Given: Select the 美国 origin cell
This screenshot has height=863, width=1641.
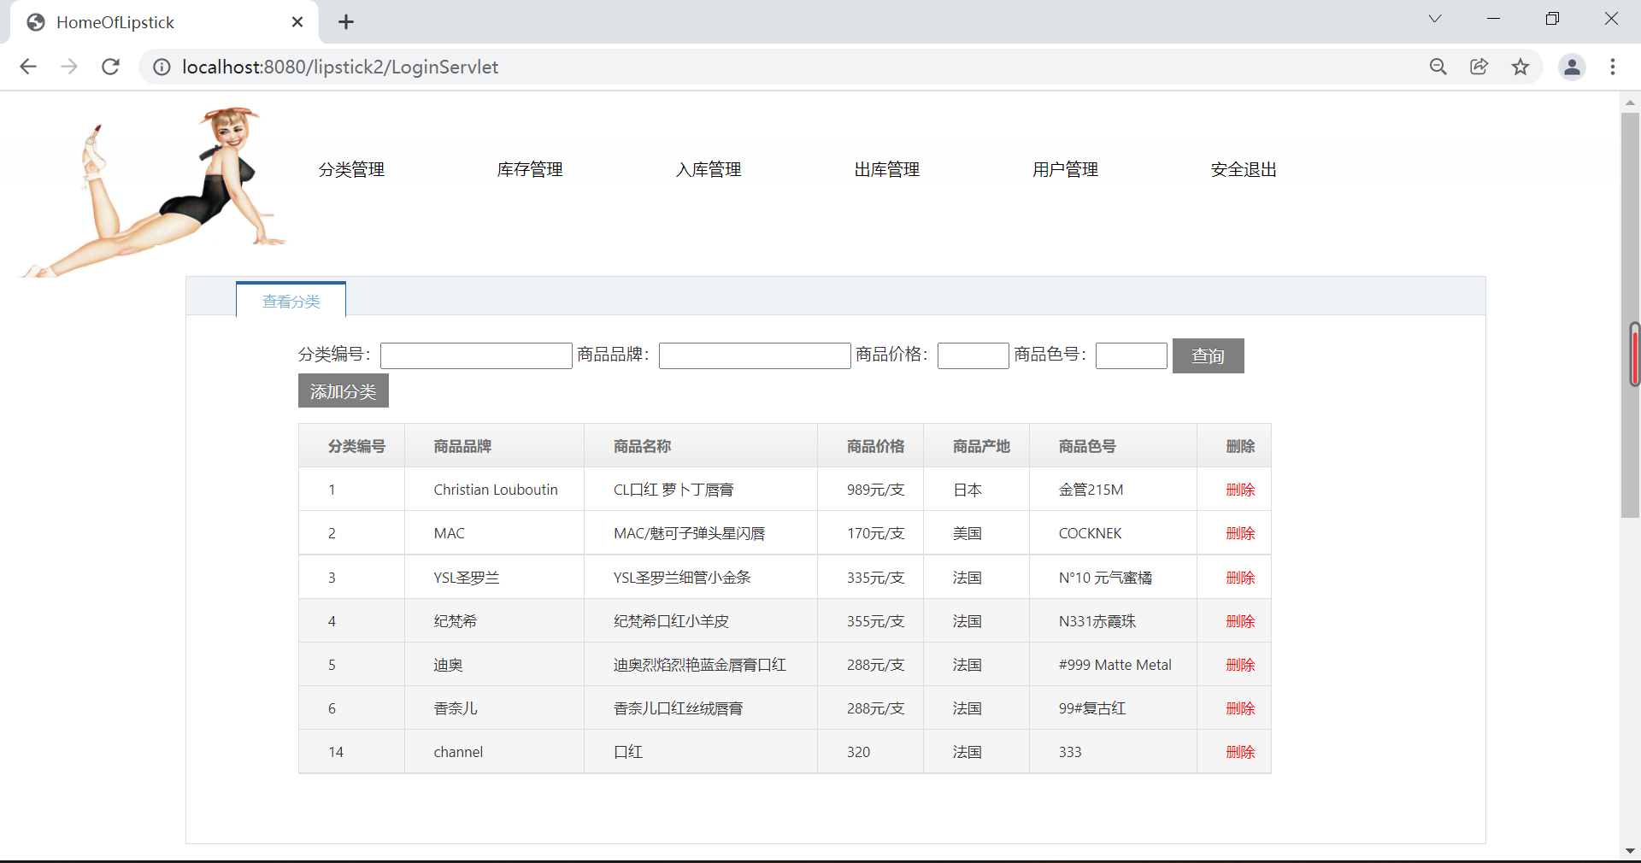Looking at the screenshot, I should click(x=977, y=533).
